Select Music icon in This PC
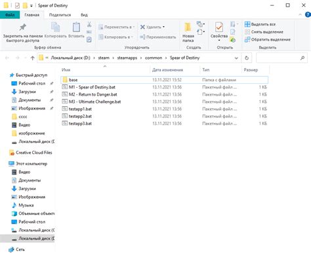 coord(14,205)
